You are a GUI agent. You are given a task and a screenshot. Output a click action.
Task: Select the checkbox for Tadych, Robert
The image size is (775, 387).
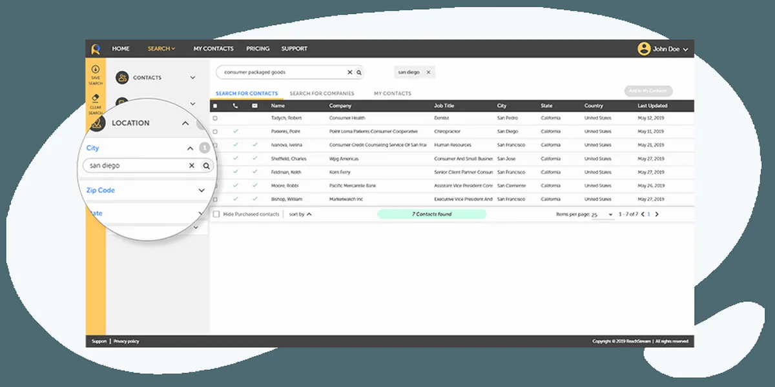tap(215, 118)
